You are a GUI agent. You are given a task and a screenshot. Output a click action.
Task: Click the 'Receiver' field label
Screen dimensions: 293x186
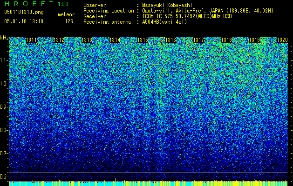coord(95,16)
